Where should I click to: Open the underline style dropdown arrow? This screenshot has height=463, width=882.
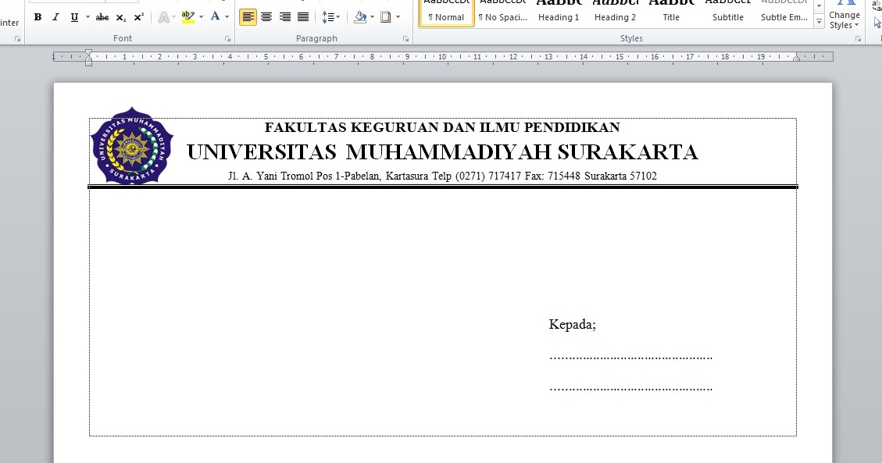87,17
